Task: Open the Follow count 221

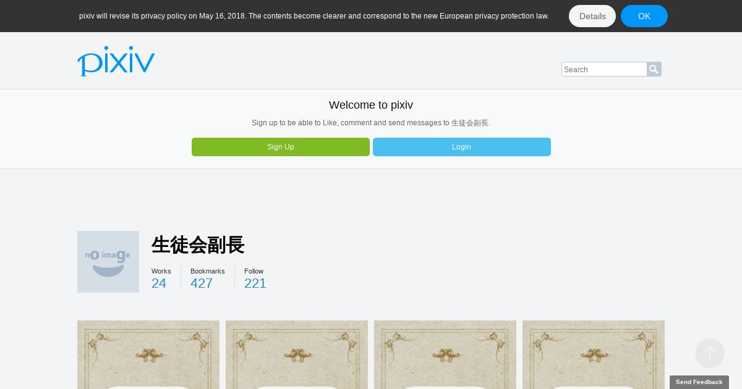Action: (255, 283)
